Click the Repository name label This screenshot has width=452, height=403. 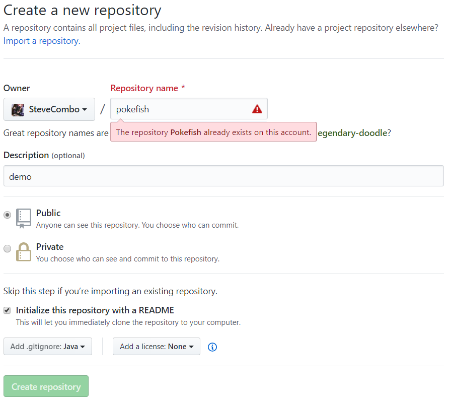point(144,88)
